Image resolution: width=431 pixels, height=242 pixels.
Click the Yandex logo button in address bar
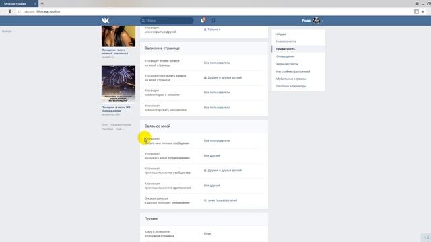pos(9,12)
